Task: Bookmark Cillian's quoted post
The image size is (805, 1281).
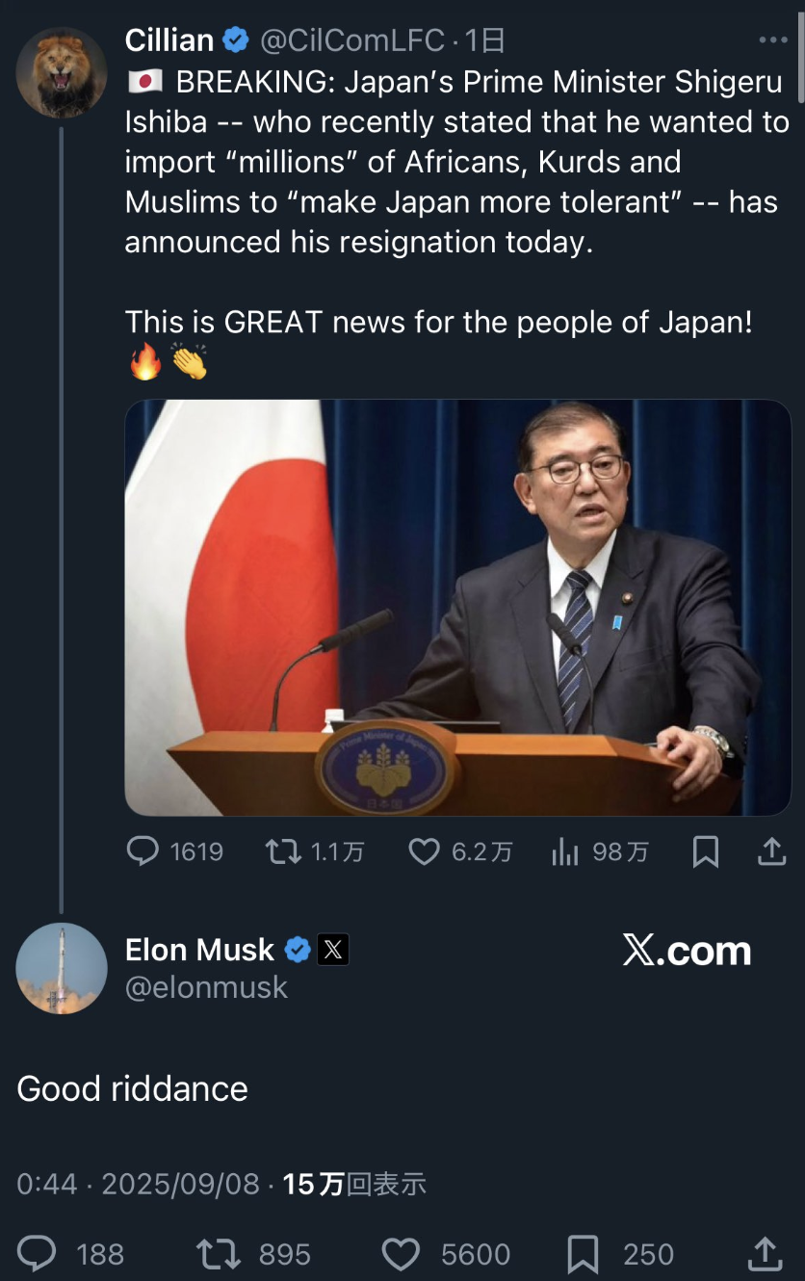Action: 706,851
